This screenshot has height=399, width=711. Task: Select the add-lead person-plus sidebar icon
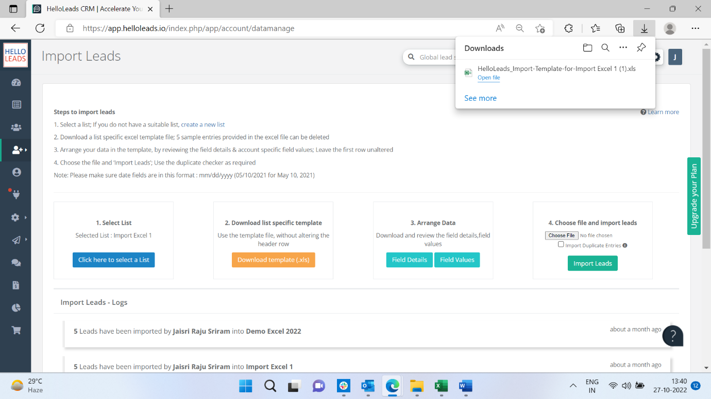click(x=17, y=150)
